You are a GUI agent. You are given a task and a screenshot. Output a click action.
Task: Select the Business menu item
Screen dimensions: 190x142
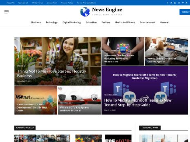(36, 22)
